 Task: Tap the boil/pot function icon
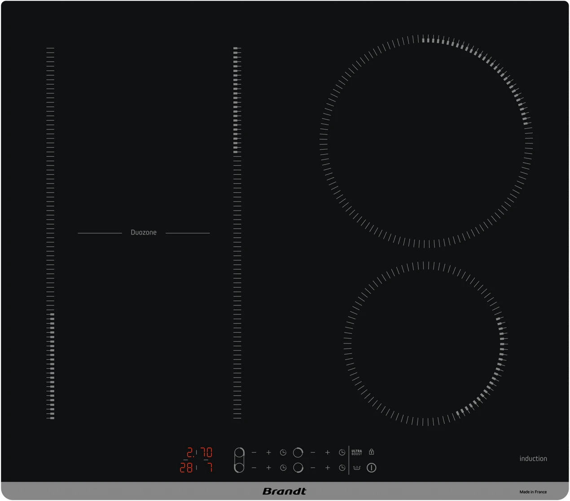pos(357,468)
